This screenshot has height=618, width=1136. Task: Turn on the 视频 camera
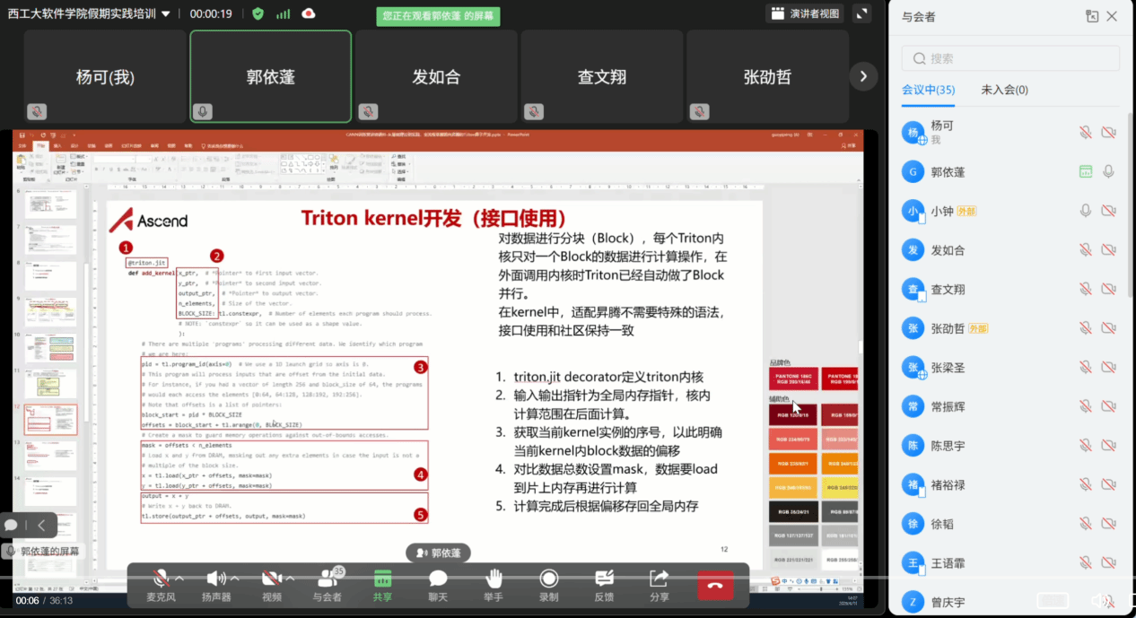[x=269, y=579]
